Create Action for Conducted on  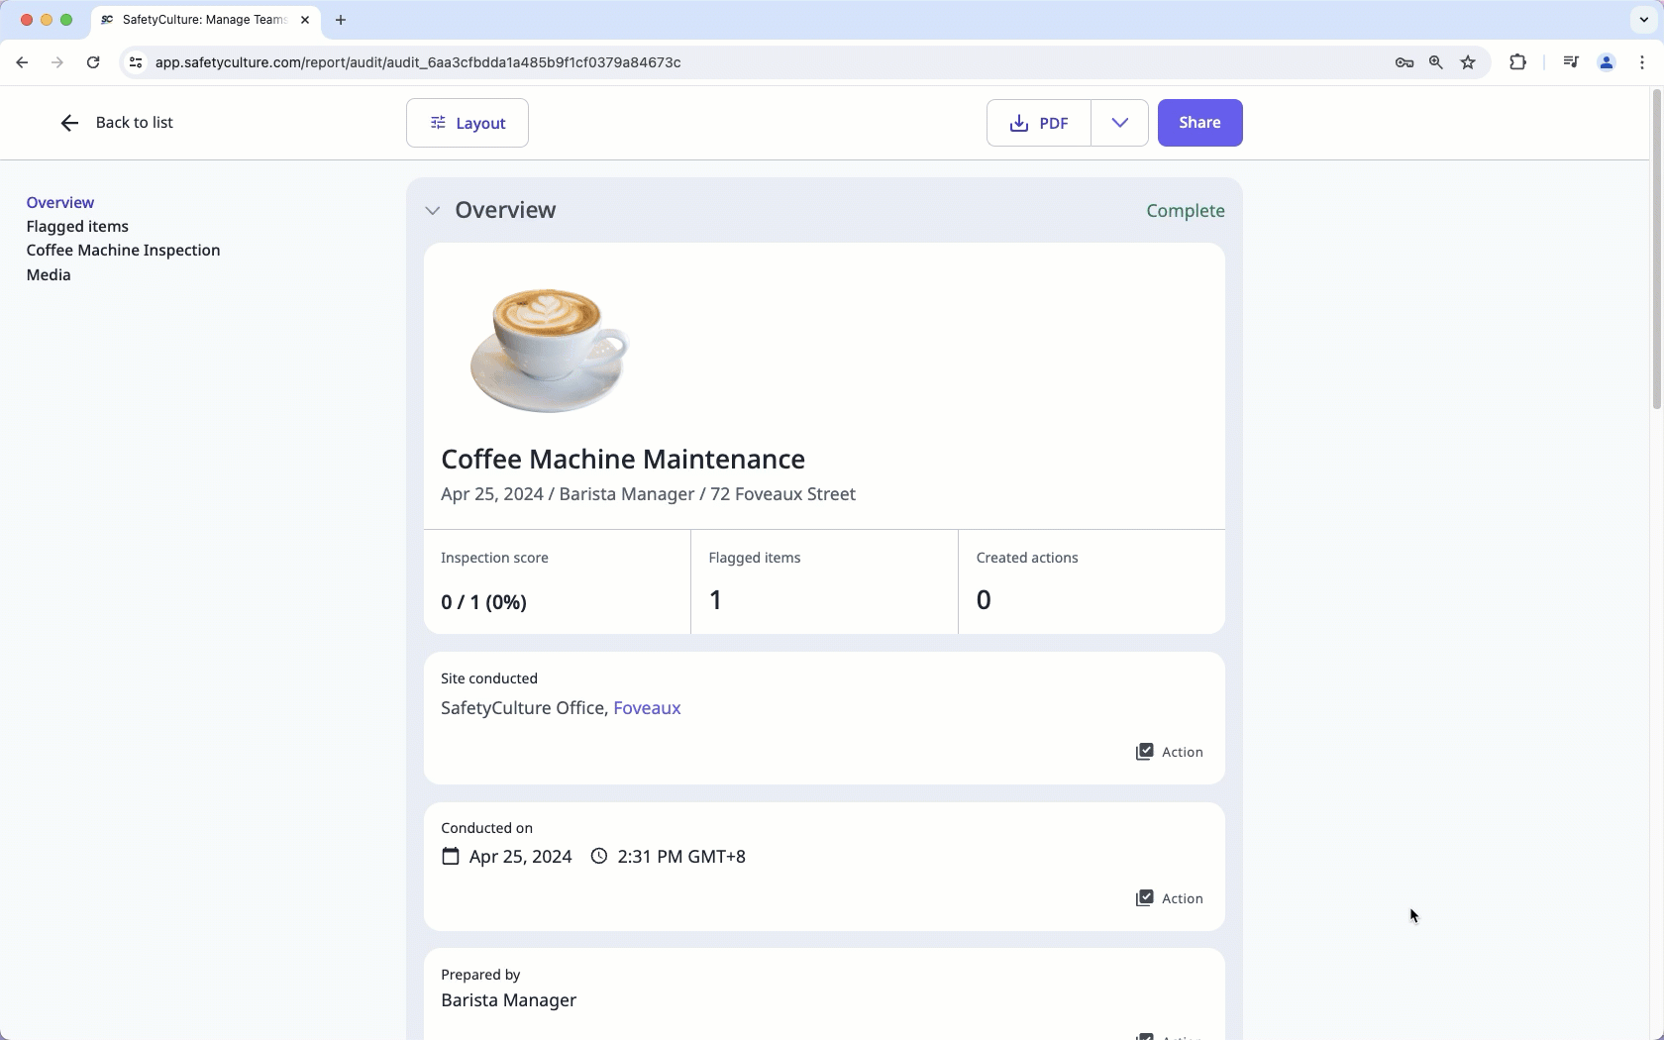pyautogui.click(x=1170, y=898)
